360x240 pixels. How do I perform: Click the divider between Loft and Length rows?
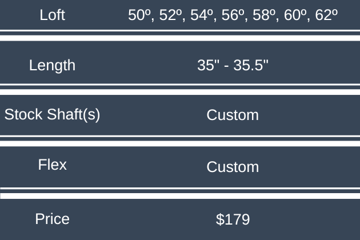click(x=180, y=38)
